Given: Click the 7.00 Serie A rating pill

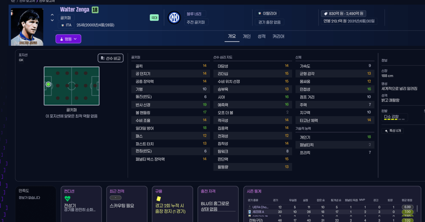Looking at the screenshot, I should pyautogui.click(x=407, y=212).
